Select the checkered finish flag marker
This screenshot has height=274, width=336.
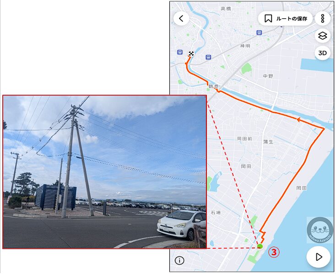point(191,54)
